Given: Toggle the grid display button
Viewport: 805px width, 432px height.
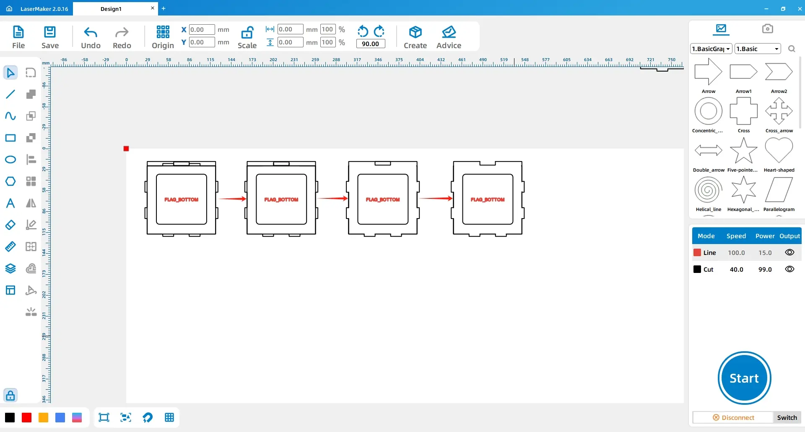Looking at the screenshot, I should tap(169, 417).
